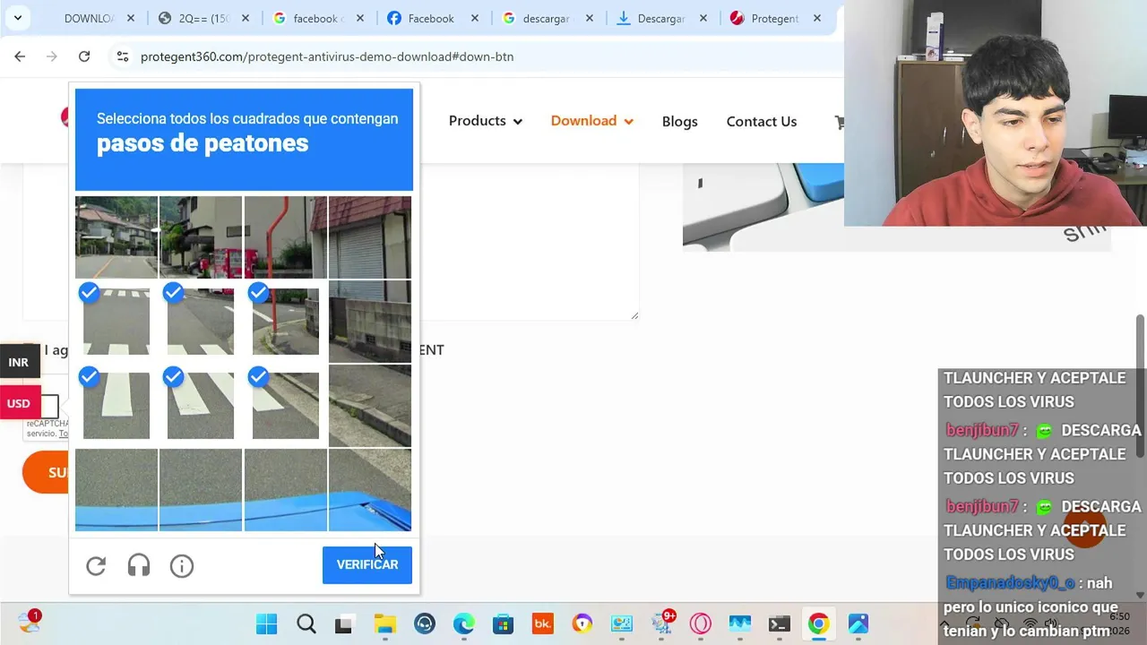1147x645 pixels.
Task: Expand the Download dropdown menu
Action: [x=592, y=121]
